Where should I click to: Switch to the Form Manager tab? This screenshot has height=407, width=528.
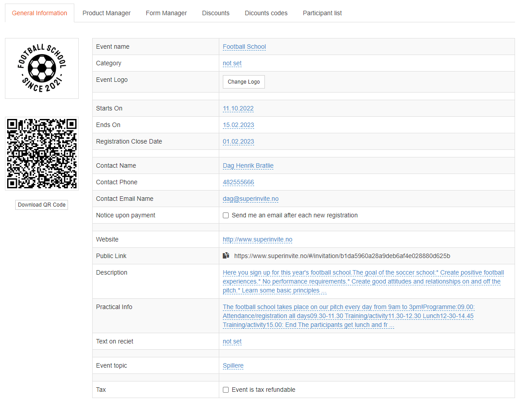[166, 13]
